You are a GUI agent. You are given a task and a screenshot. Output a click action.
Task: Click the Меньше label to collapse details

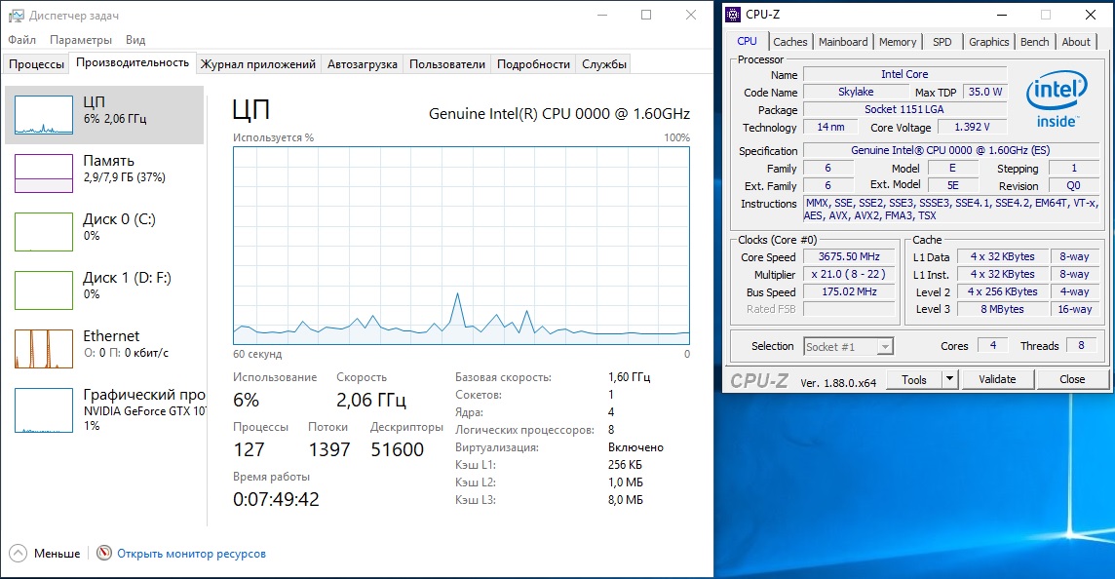(57, 554)
